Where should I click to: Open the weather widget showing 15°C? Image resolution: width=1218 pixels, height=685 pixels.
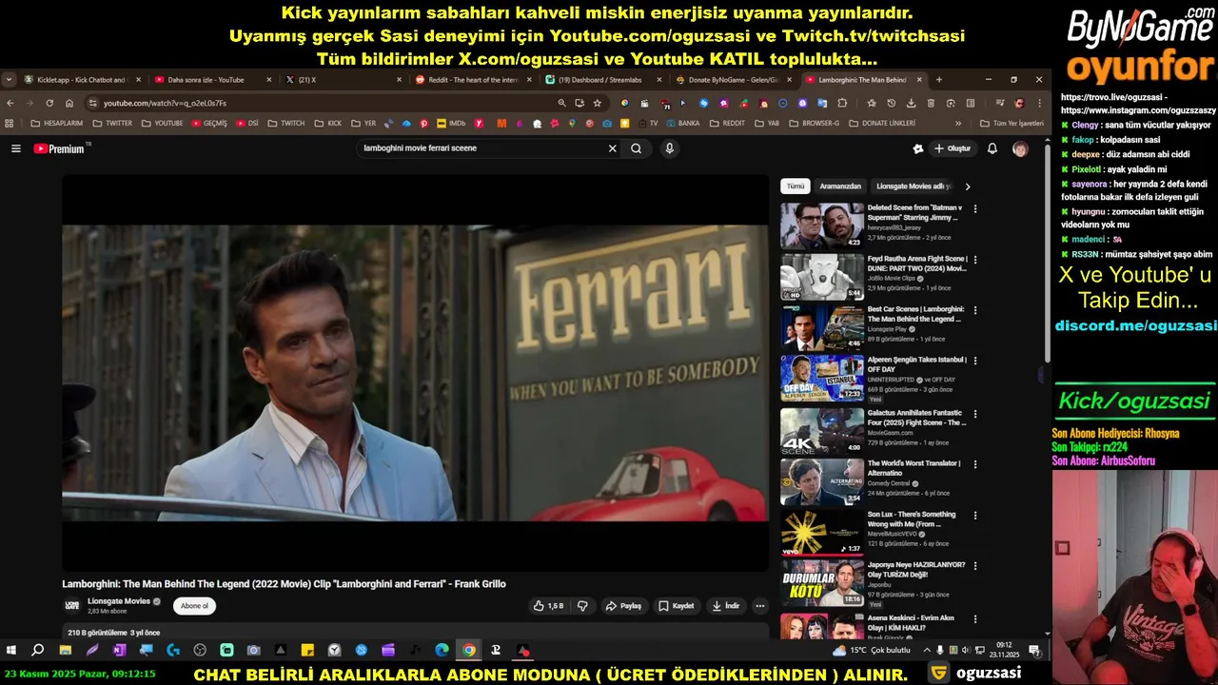coord(872,651)
